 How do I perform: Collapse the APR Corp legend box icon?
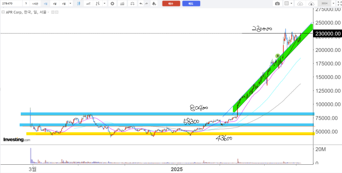[x=3, y=12]
